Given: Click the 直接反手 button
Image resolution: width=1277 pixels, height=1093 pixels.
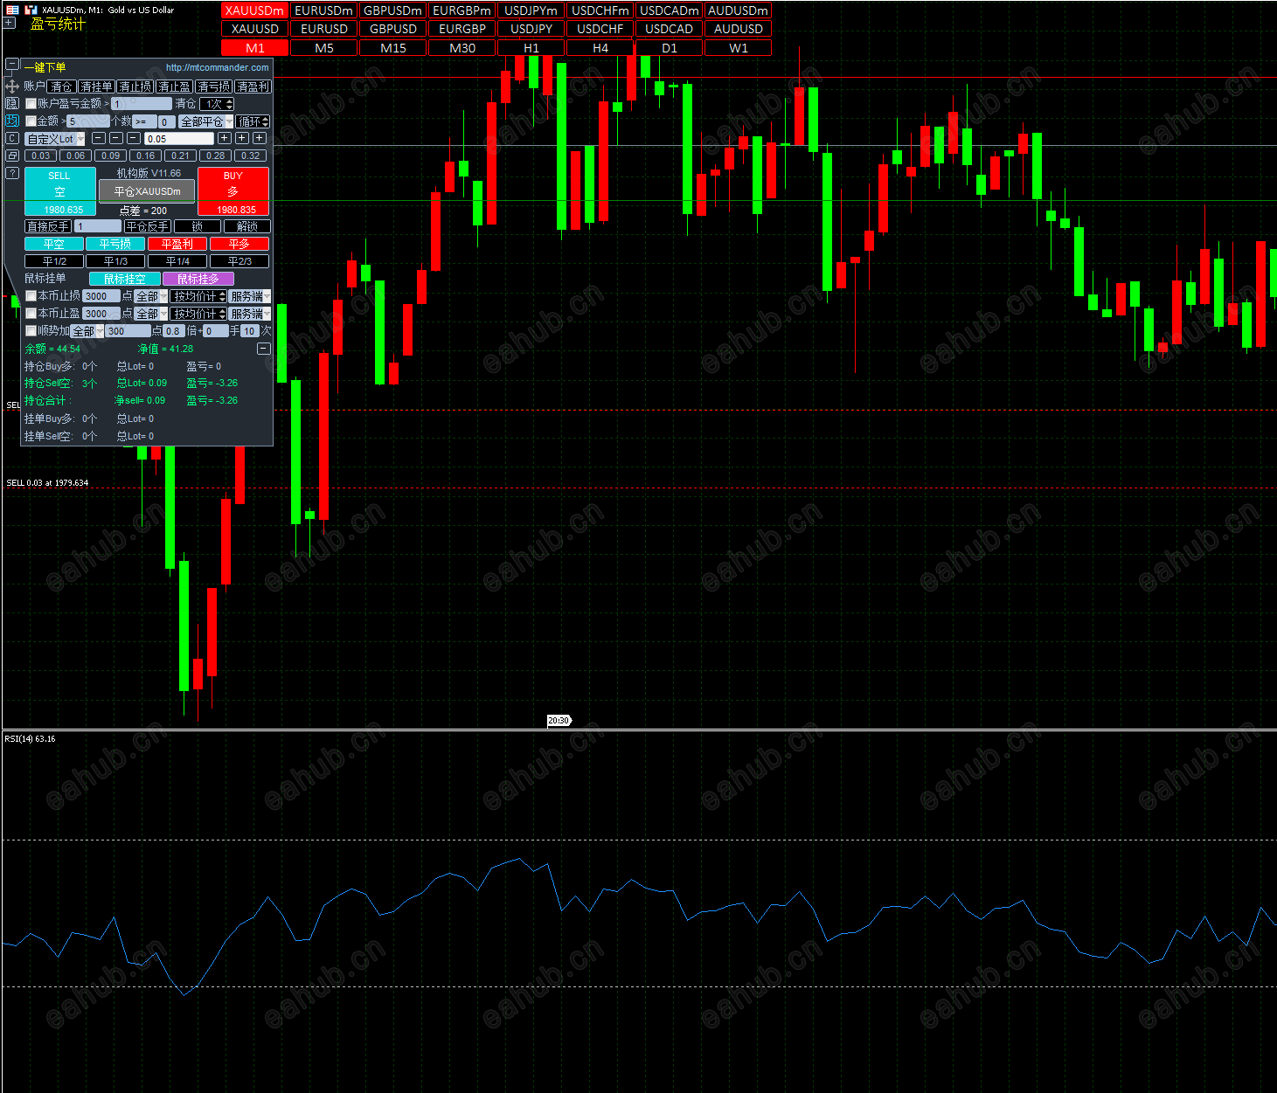Looking at the screenshot, I should 48,226.
